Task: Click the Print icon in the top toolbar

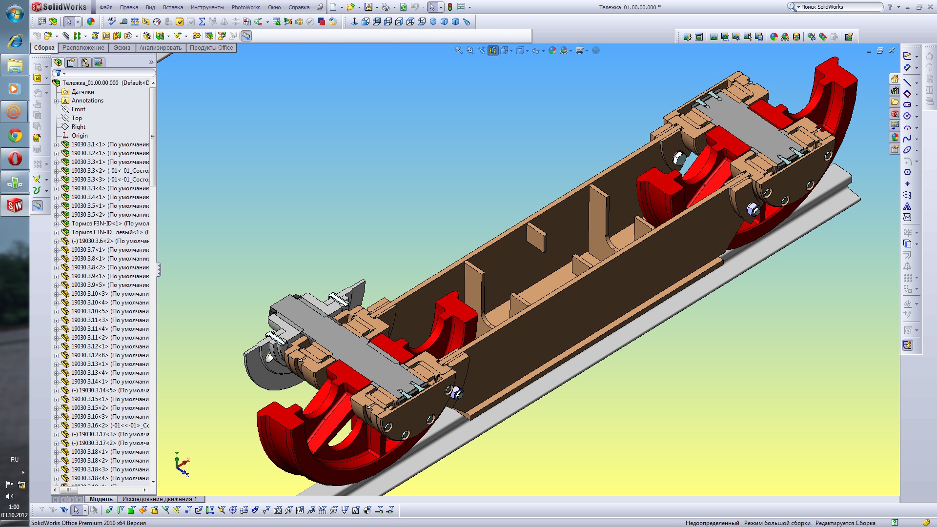Action: coord(386,7)
